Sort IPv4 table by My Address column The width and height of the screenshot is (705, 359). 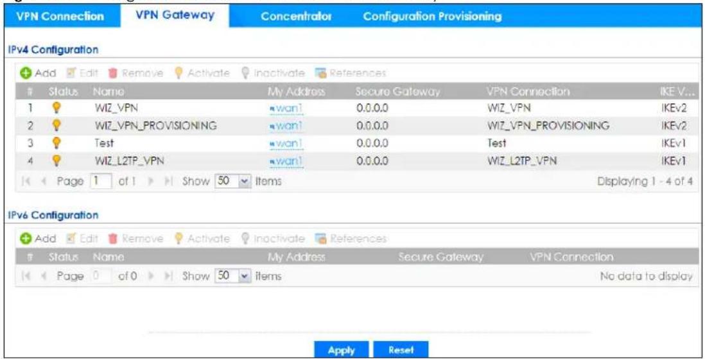click(296, 91)
